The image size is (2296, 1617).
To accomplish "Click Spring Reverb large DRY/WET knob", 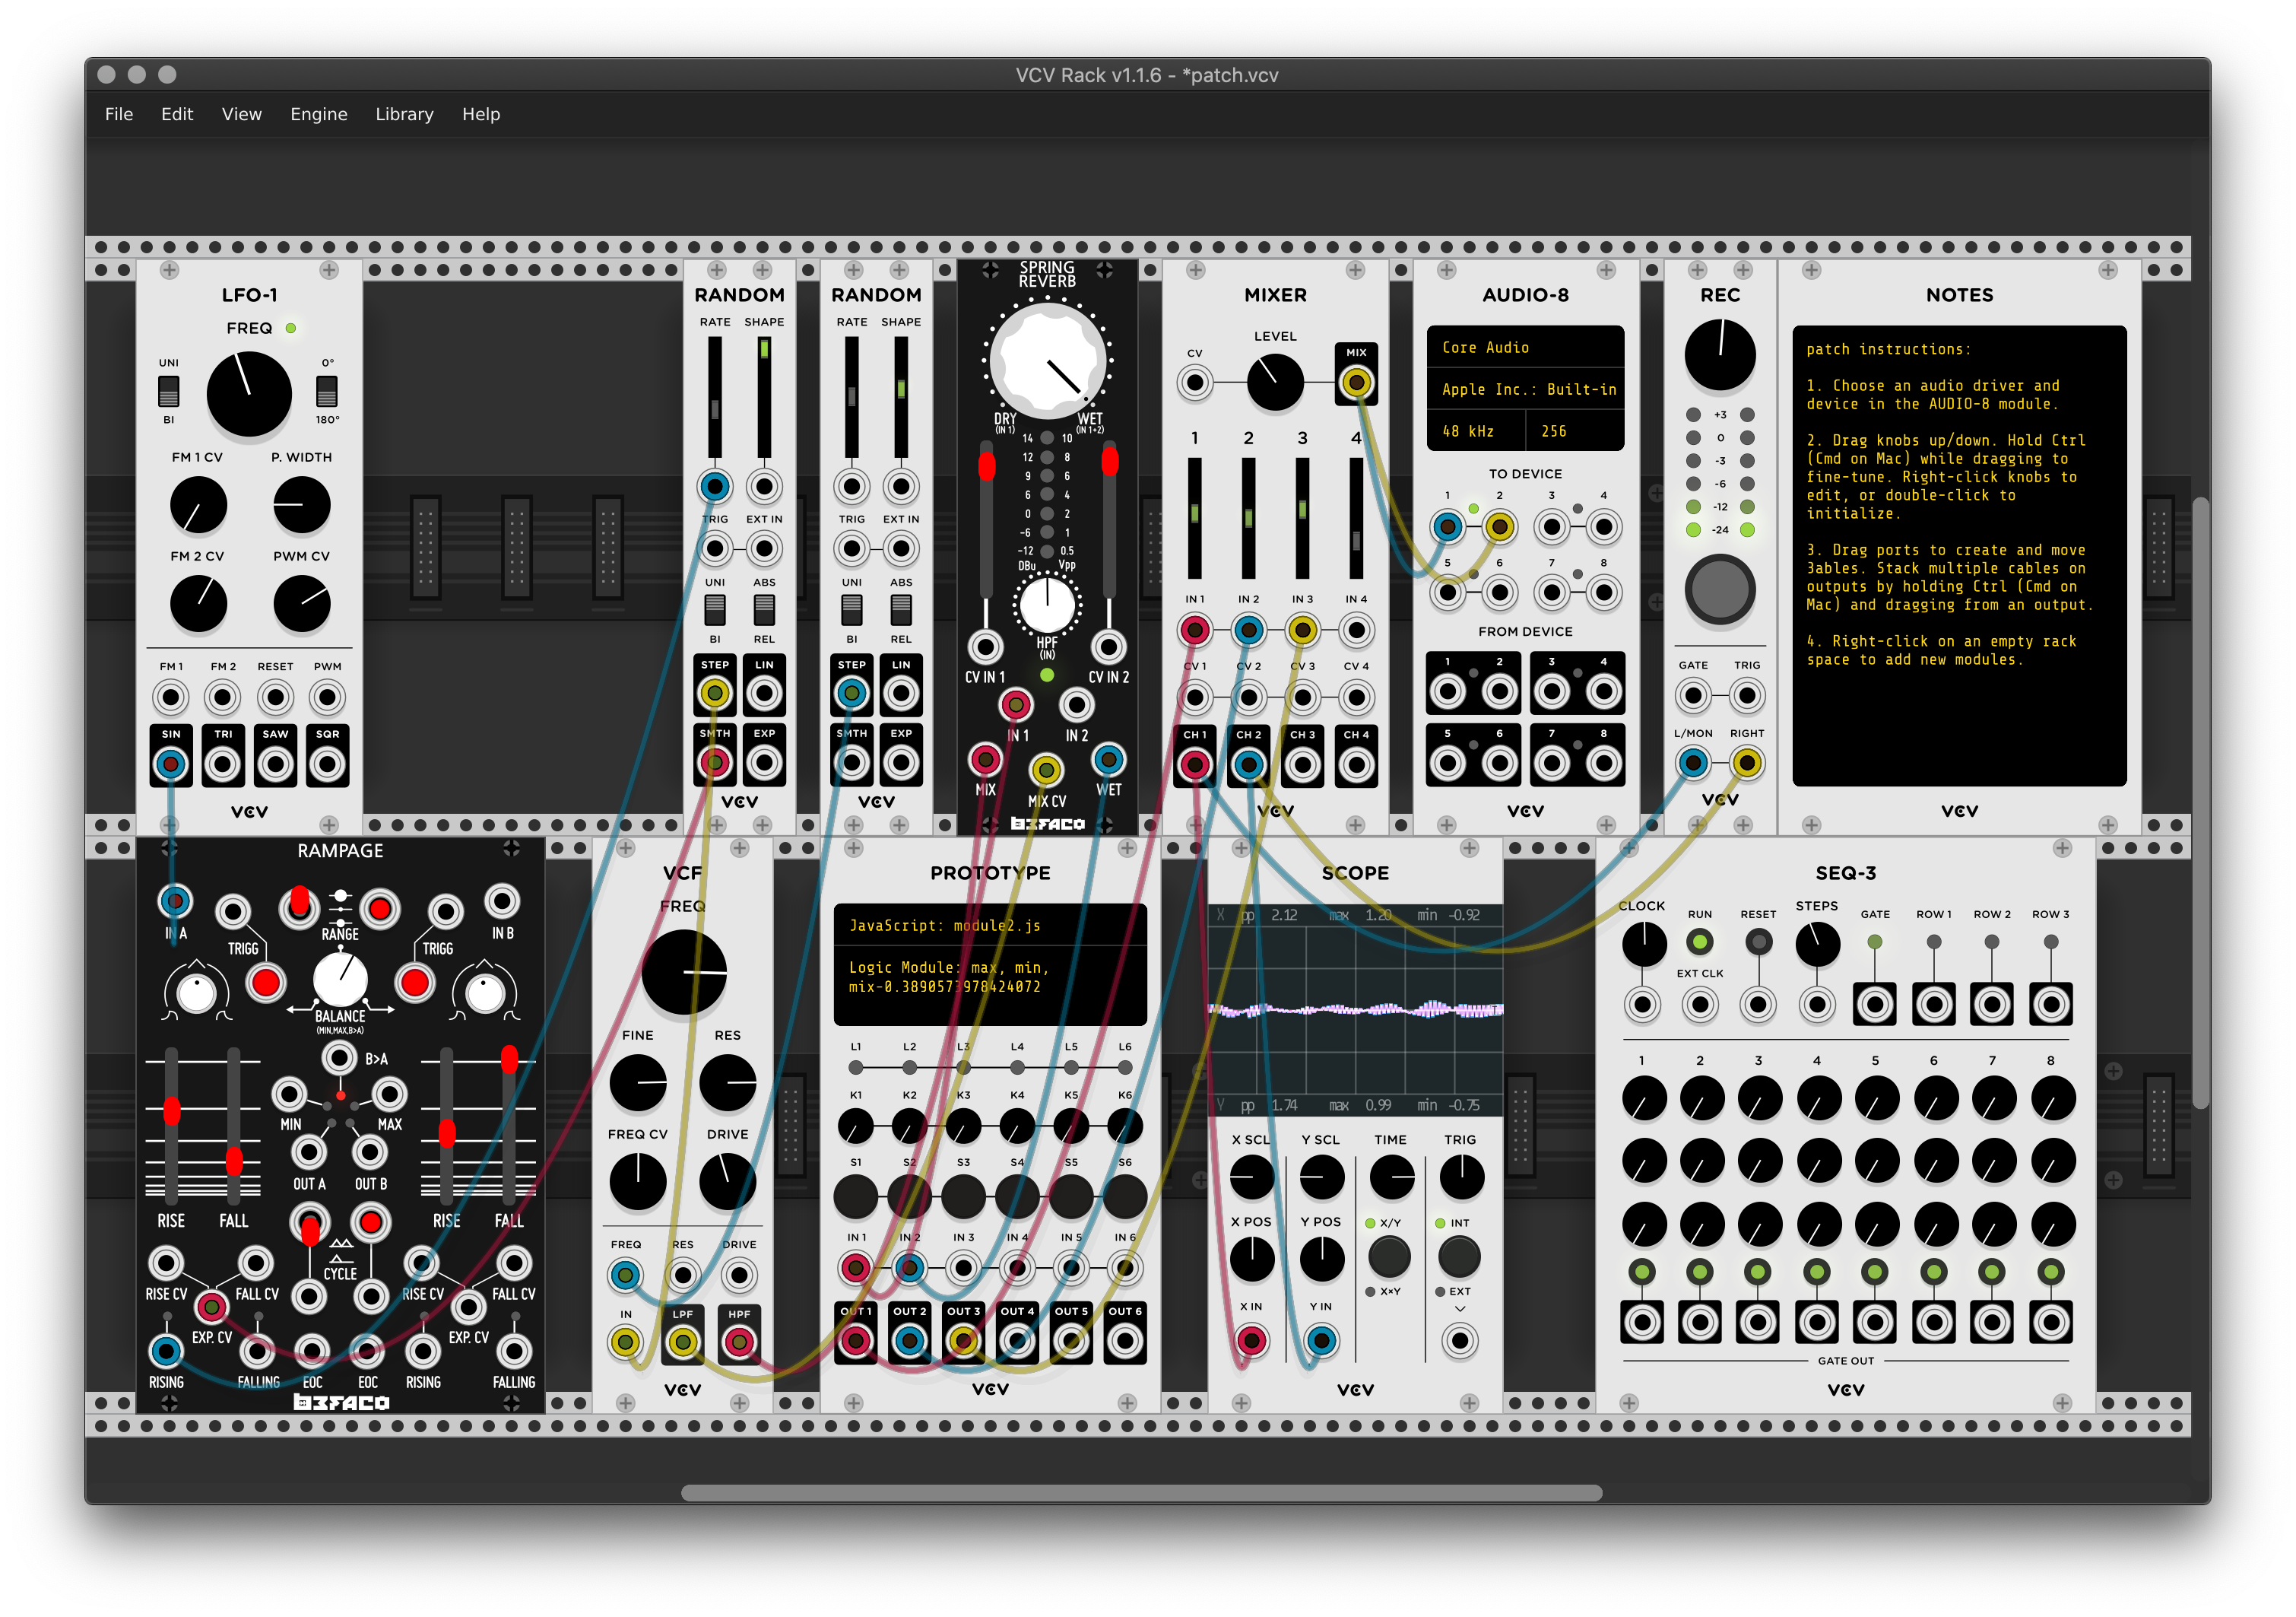I will coord(1048,361).
